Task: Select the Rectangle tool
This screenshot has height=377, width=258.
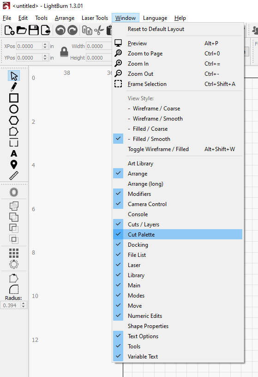Action: [14, 98]
